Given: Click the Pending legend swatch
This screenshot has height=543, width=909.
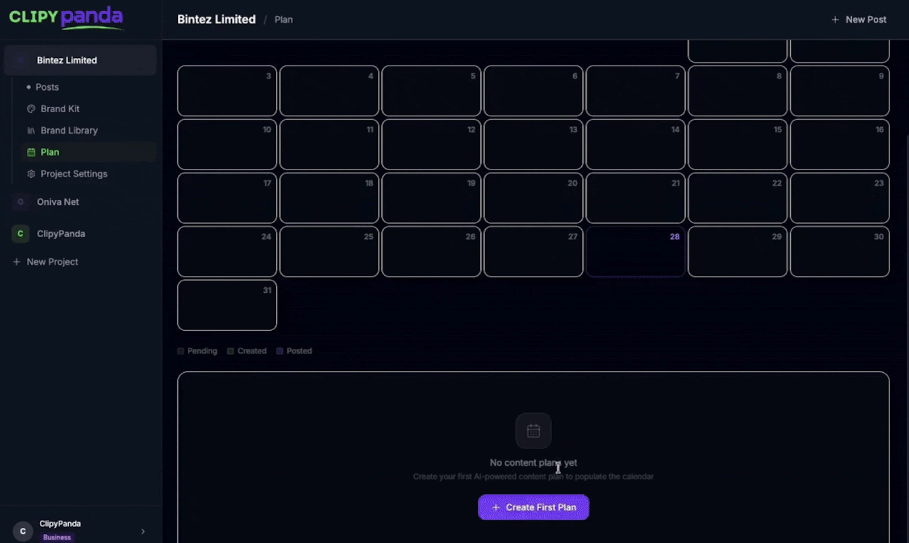Looking at the screenshot, I should click(181, 351).
